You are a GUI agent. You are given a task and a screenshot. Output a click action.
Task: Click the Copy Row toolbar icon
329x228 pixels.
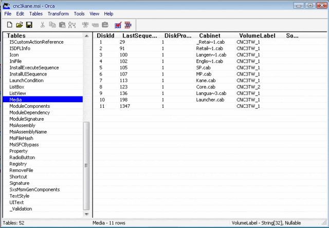[x=95, y=25]
